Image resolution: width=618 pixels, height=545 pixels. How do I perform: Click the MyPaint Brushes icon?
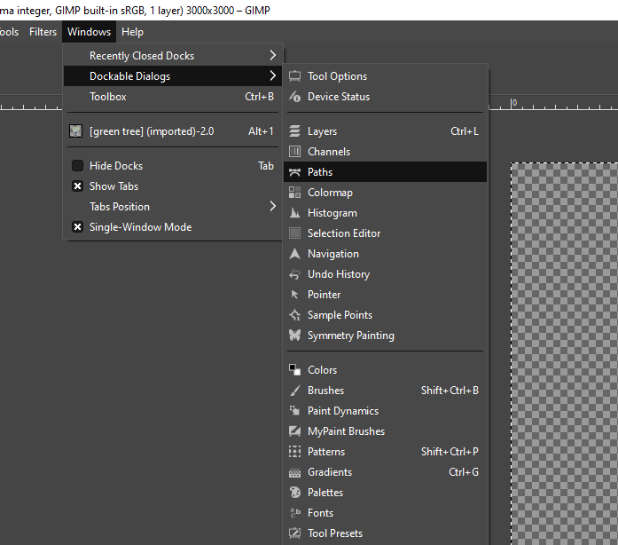pos(294,431)
